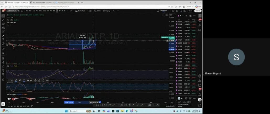The image size is (270, 114).
Task: Click the go to date calendar icon
Action: [32, 106]
